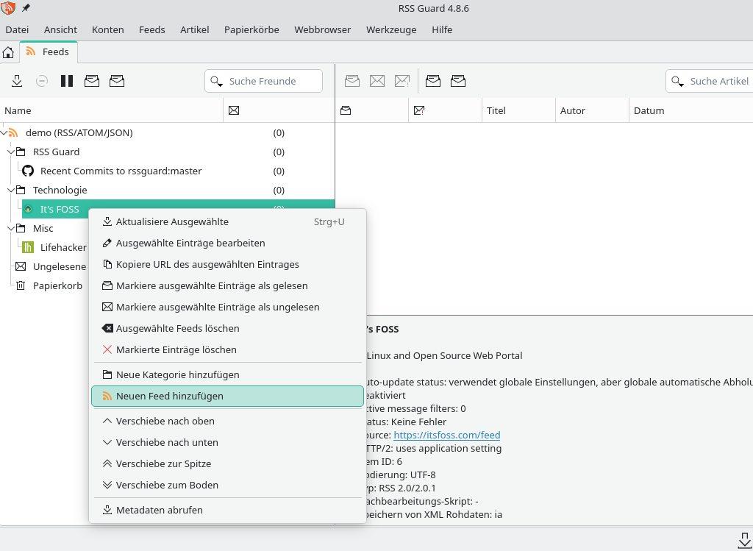Screen dimensions: 753x551
Task: Click the unread envelope column header icon
Action: coord(234,110)
